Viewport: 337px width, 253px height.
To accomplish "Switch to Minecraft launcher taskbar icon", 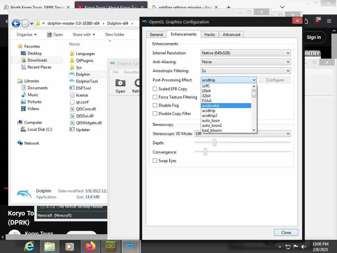I will point(111,246).
